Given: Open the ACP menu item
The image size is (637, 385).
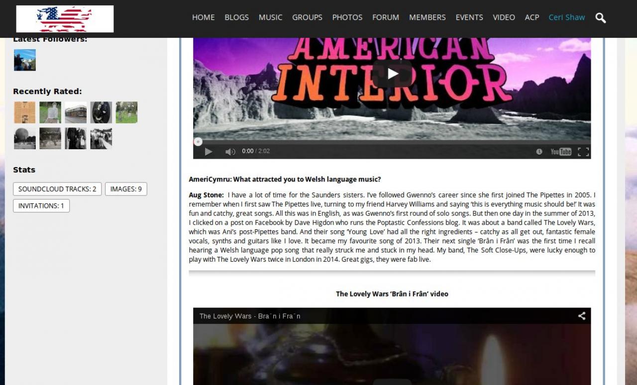Looking at the screenshot, I should click(532, 17).
